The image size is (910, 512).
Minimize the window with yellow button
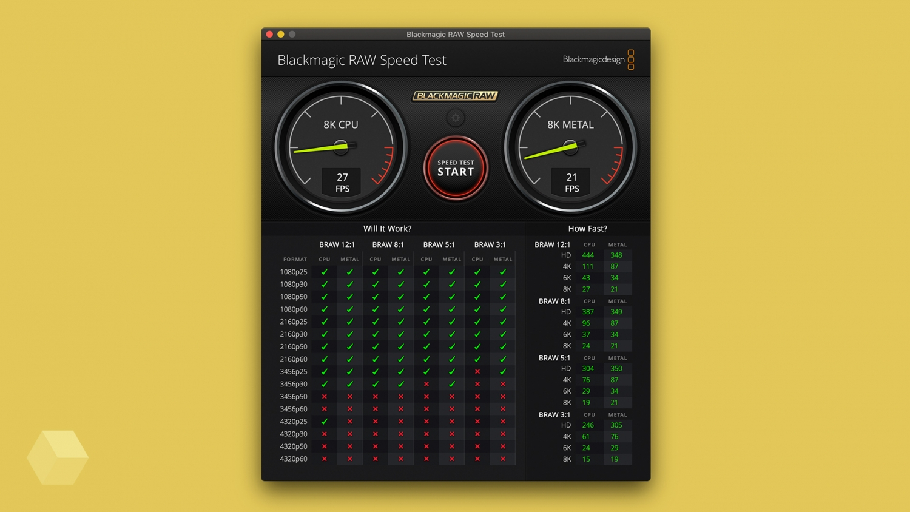click(281, 34)
